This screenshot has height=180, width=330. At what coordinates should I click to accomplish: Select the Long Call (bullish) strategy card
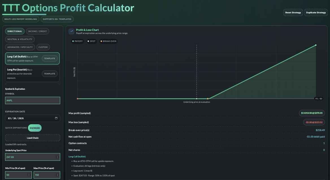[32, 58]
